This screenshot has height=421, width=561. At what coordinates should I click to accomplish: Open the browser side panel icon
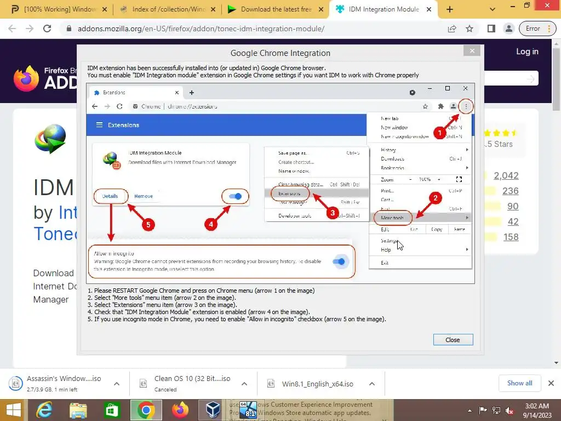[x=491, y=29]
